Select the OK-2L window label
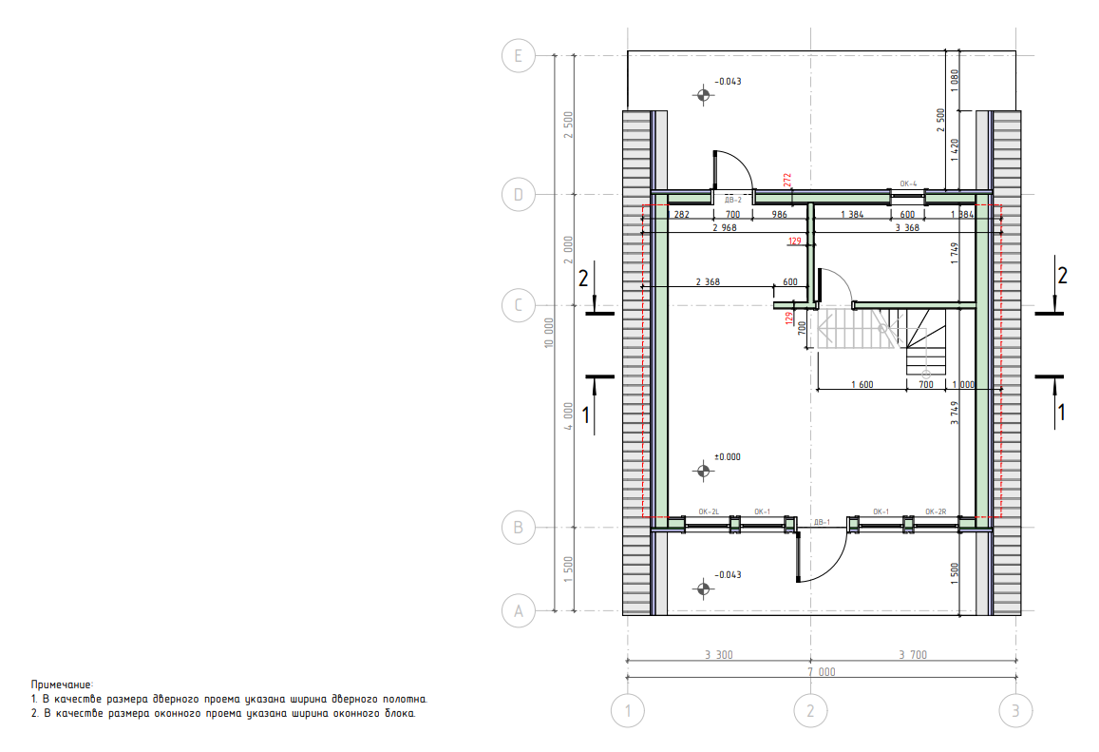 710,511
